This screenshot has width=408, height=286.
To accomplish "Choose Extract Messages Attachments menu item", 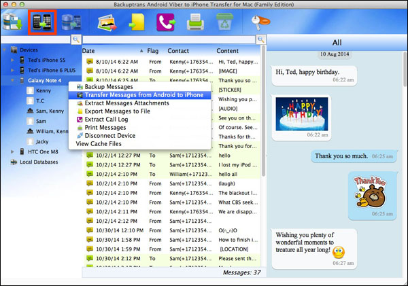I will point(139,103).
